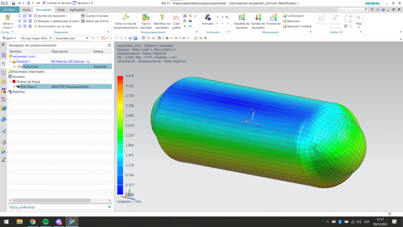Open Spotify from the taskbar

[46, 221]
